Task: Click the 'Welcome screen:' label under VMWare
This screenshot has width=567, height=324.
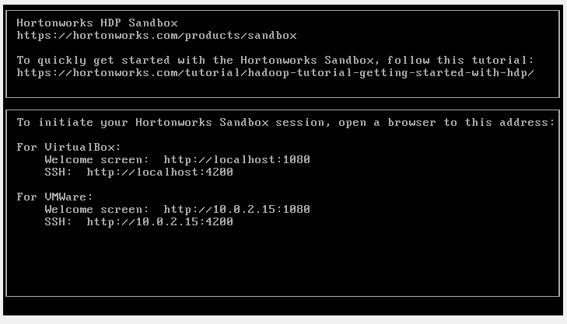Action: click(x=97, y=209)
